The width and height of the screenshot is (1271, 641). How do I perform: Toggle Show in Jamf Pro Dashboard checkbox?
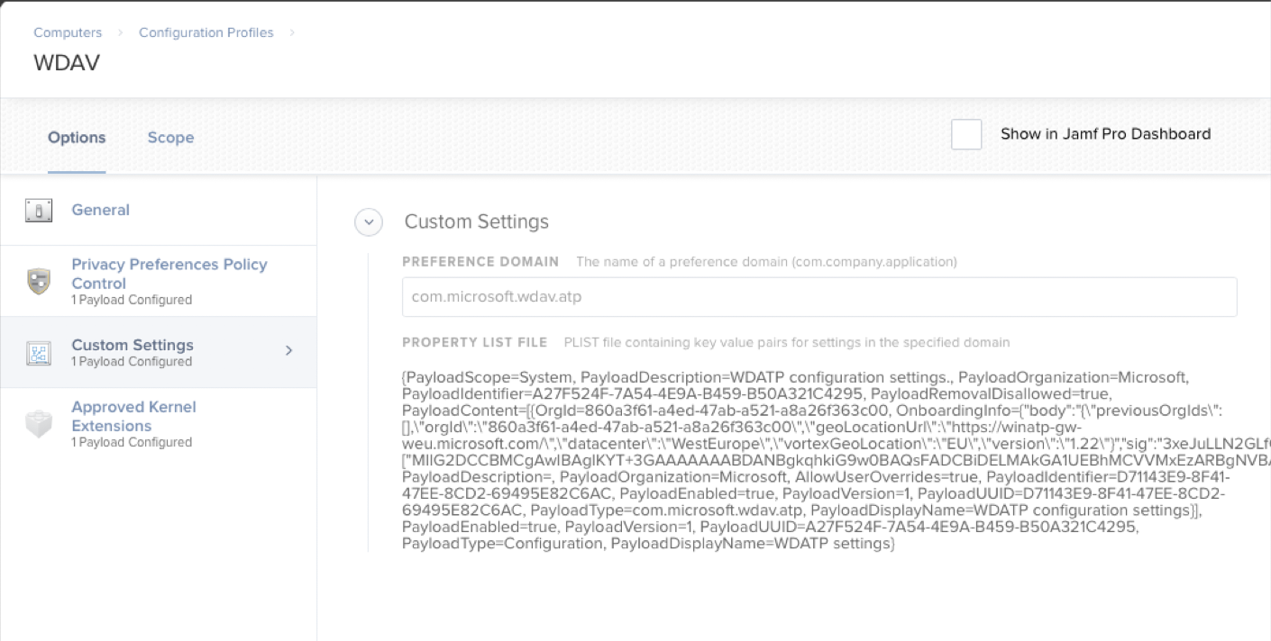click(966, 134)
